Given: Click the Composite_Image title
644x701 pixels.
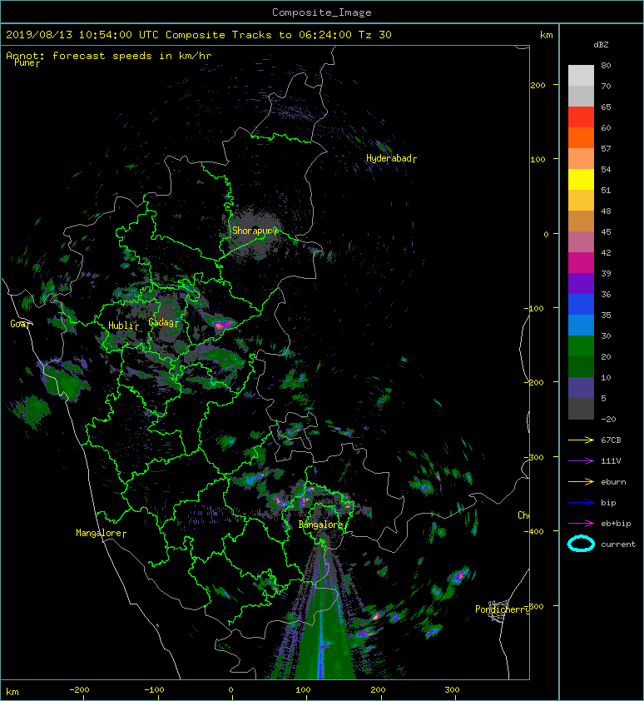Looking at the screenshot, I should [x=322, y=12].
